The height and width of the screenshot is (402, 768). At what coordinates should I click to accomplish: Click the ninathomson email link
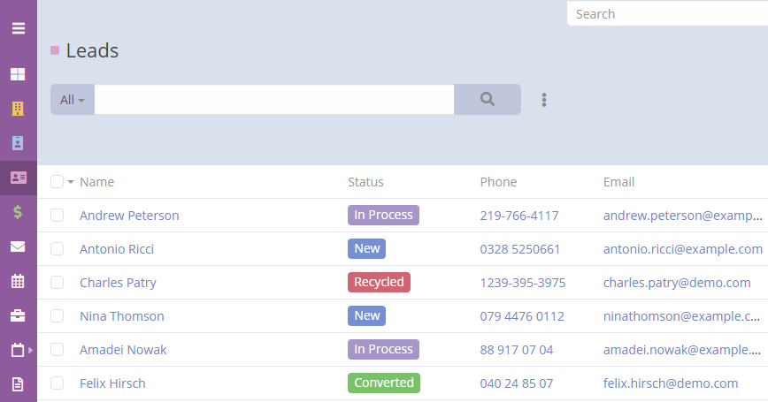click(x=681, y=316)
